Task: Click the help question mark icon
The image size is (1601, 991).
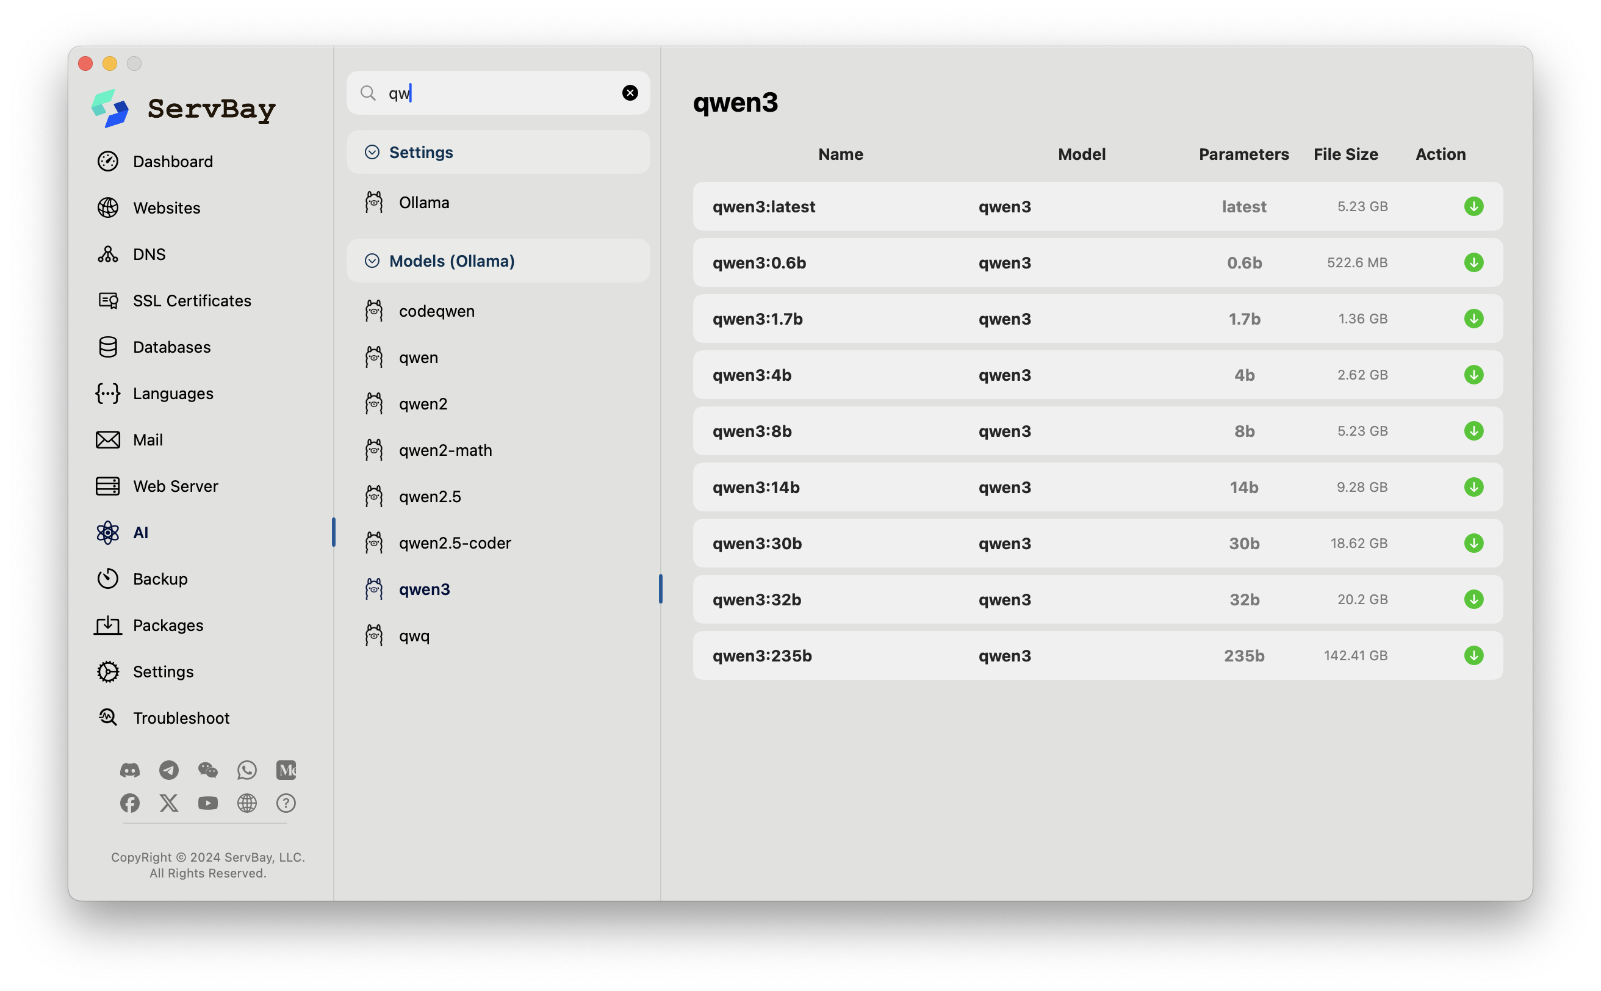Action: 286,803
